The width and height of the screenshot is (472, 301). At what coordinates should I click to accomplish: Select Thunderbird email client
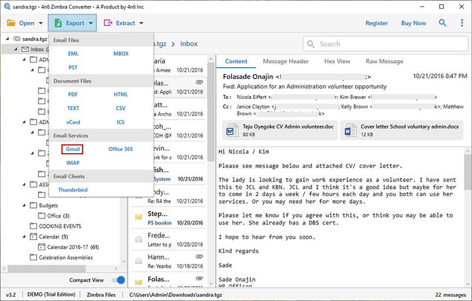coord(73,190)
